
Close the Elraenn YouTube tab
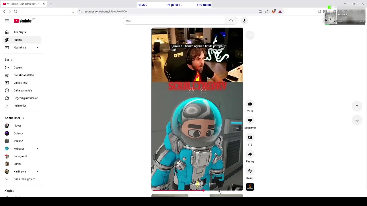point(44,4)
